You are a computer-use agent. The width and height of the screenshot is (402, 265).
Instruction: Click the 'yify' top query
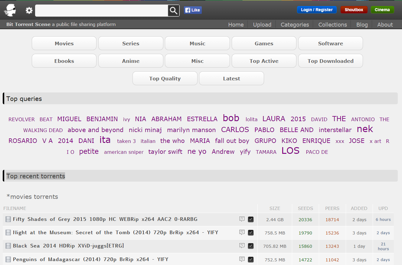click(245, 152)
